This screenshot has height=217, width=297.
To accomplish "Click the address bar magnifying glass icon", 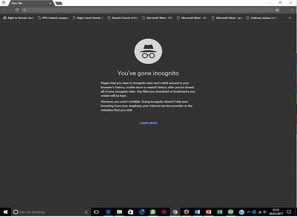I will click(x=25, y=10).
